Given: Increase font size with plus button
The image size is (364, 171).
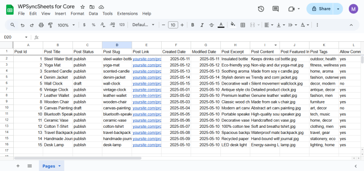Looking at the screenshot, I should (x=182, y=25).
